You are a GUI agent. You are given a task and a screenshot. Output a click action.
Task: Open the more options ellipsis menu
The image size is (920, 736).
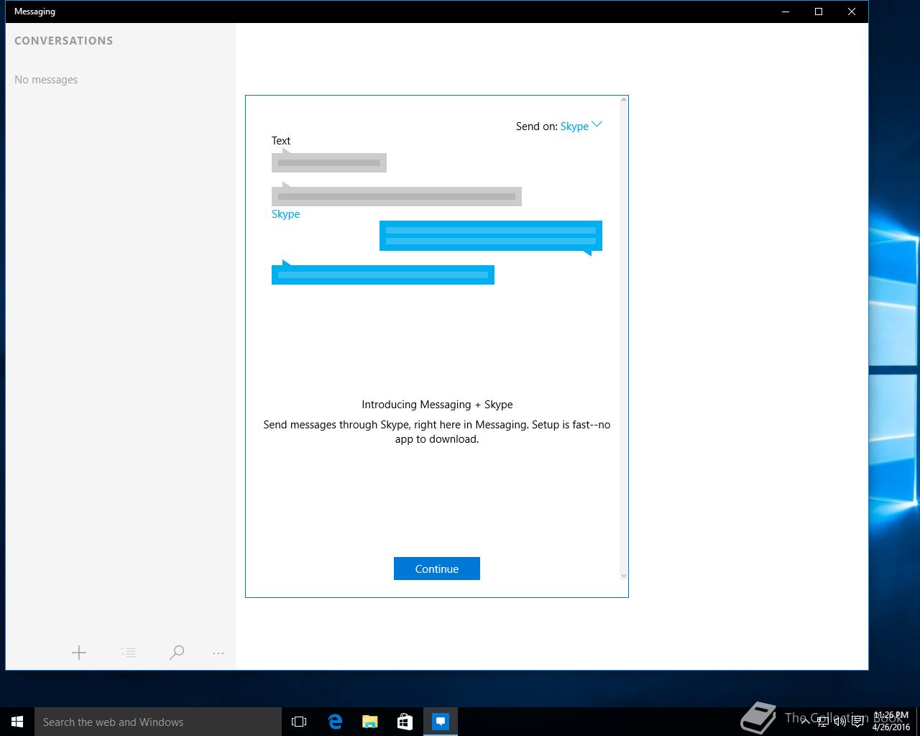click(218, 653)
